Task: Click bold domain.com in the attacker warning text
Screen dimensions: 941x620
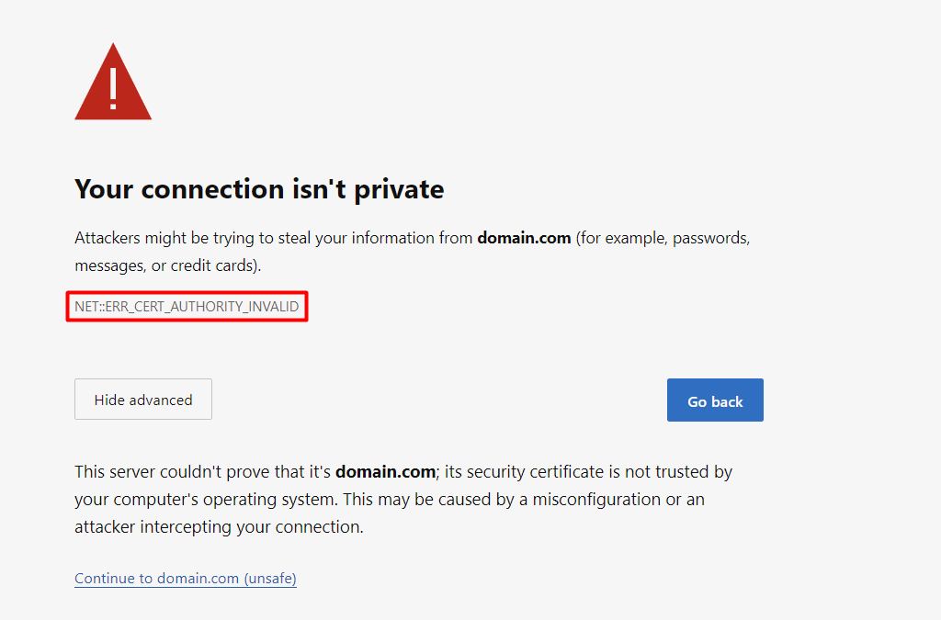Action: 523,237
